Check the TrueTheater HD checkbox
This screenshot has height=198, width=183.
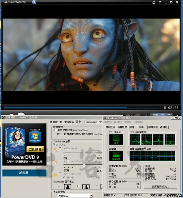pos(60,149)
